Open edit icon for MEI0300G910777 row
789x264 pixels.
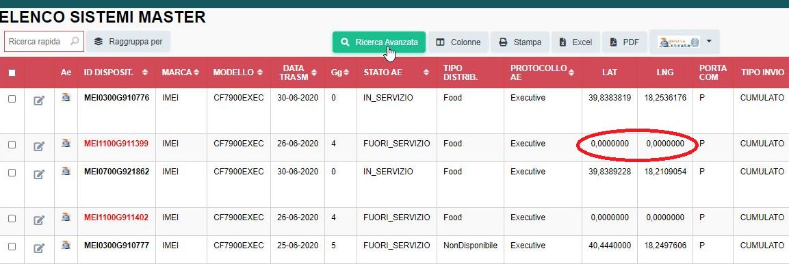tap(39, 248)
